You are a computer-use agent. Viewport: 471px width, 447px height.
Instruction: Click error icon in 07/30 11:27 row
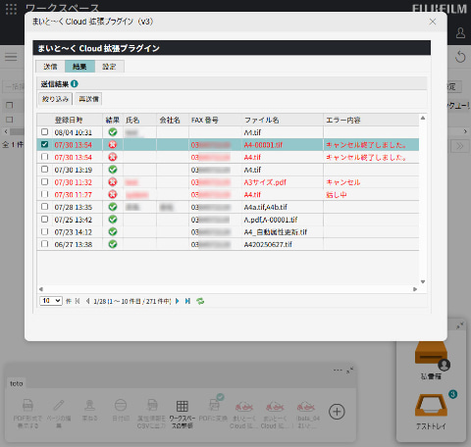(x=113, y=194)
